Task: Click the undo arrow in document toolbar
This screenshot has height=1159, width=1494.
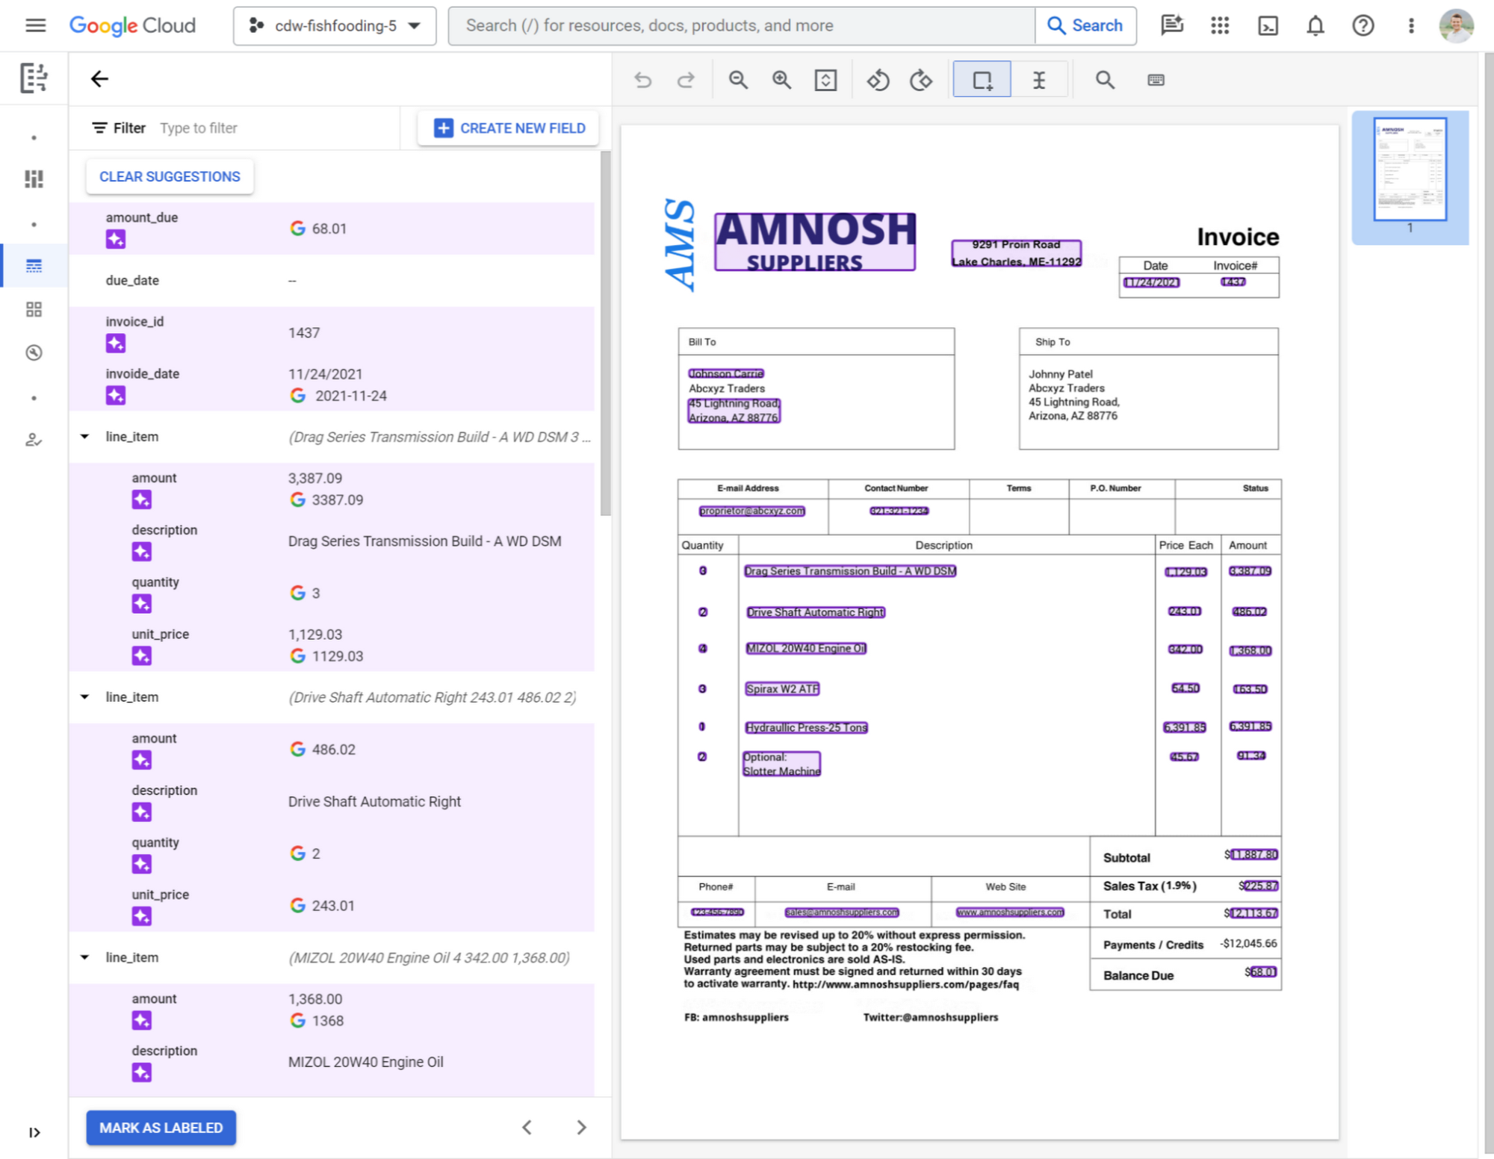Action: click(642, 80)
